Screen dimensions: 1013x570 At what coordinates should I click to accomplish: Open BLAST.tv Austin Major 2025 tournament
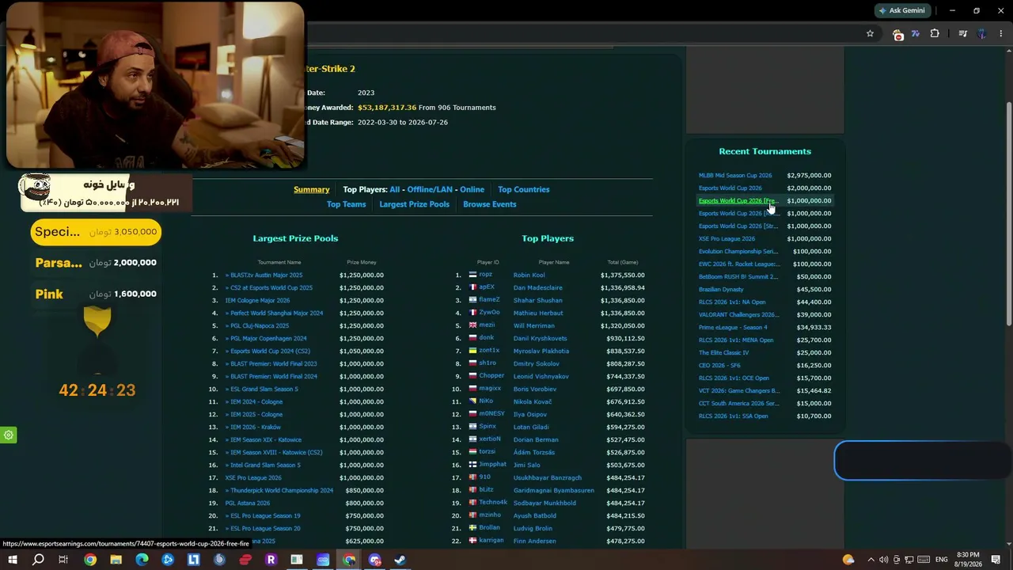pyautogui.click(x=266, y=275)
